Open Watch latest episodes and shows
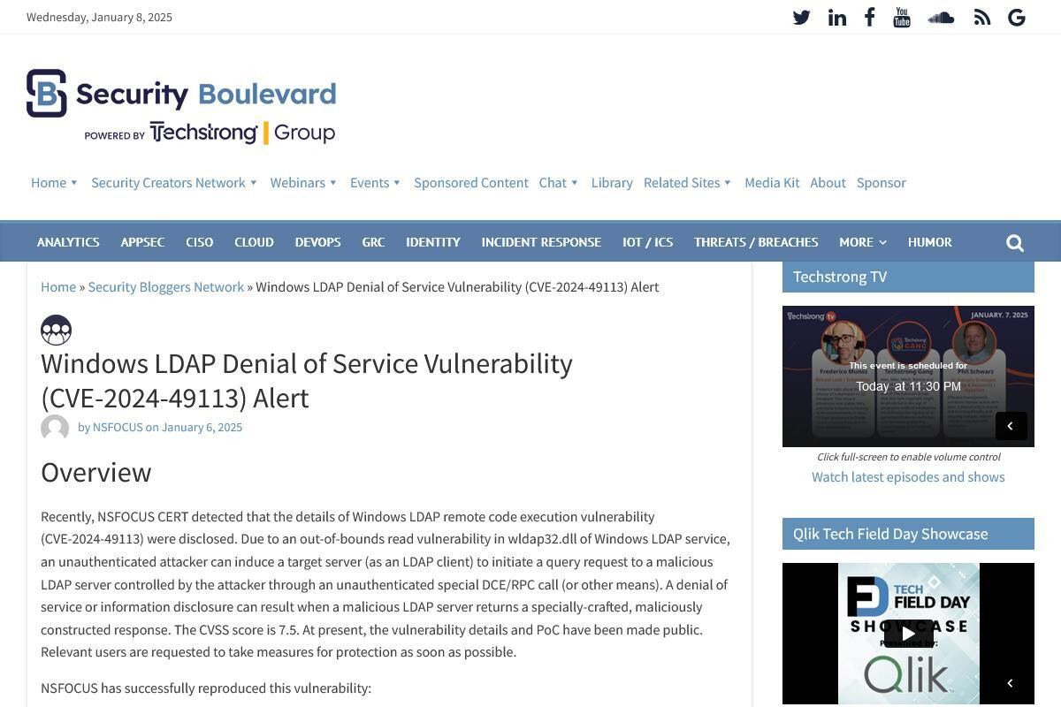 point(908,477)
